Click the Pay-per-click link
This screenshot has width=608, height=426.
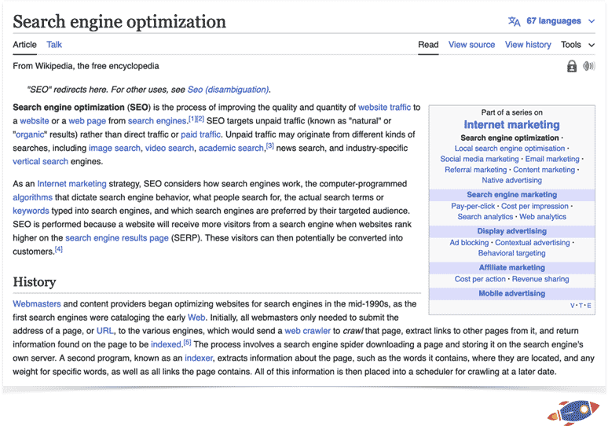point(473,207)
